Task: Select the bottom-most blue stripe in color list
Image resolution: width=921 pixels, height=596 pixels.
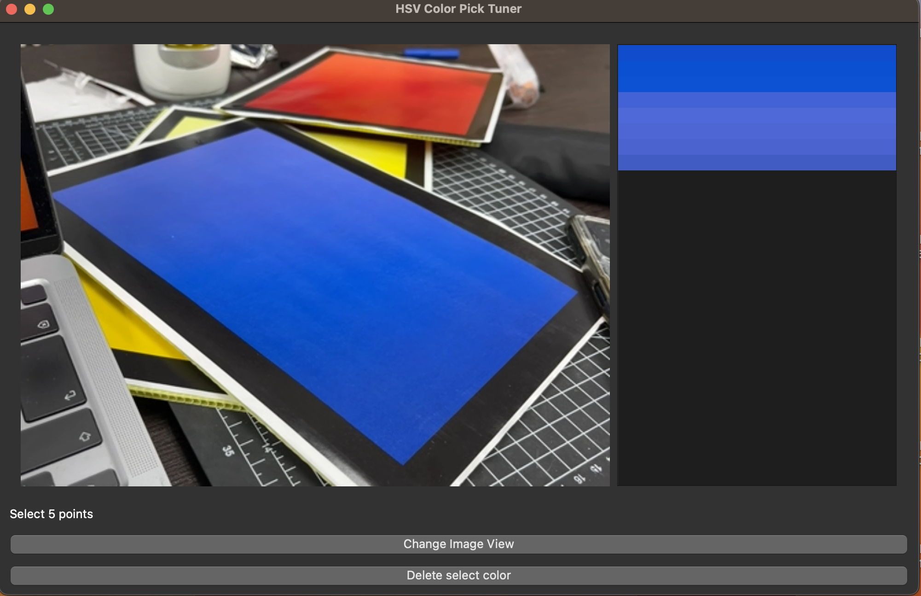Action: [x=757, y=164]
